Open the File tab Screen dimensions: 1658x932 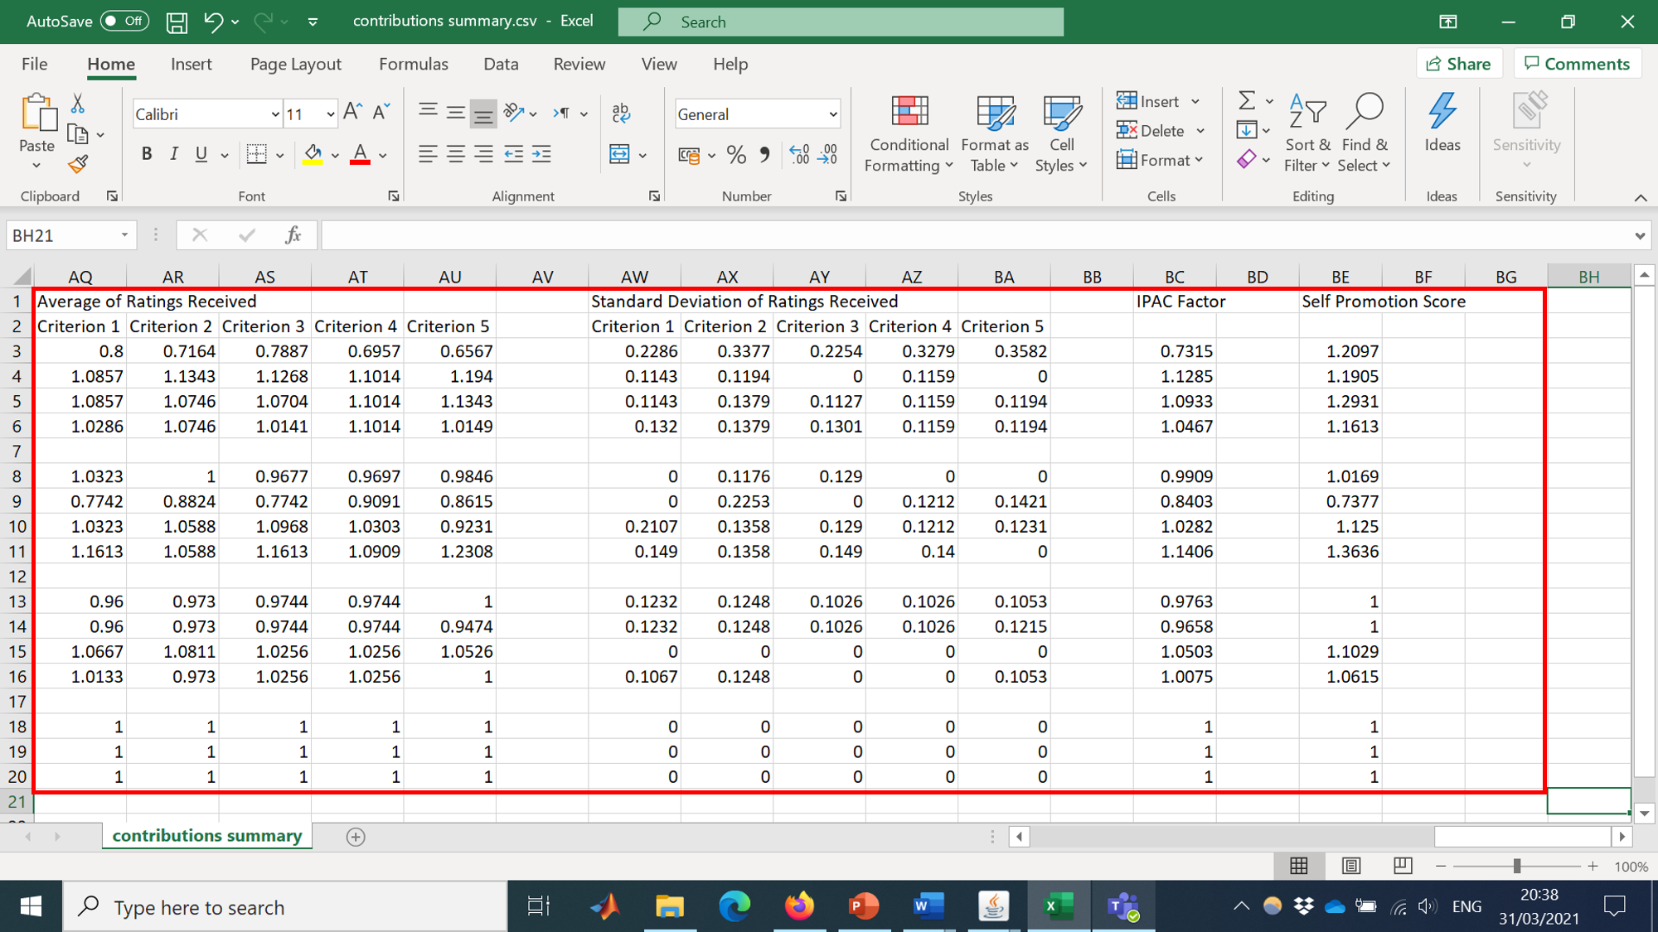coord(35,64)
